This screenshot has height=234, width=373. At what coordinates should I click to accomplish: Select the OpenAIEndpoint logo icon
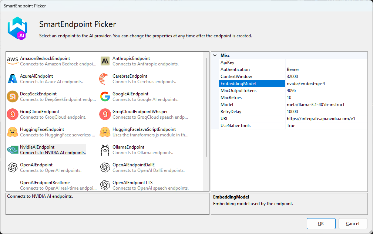pyautogui.click(x=13, y=167)
